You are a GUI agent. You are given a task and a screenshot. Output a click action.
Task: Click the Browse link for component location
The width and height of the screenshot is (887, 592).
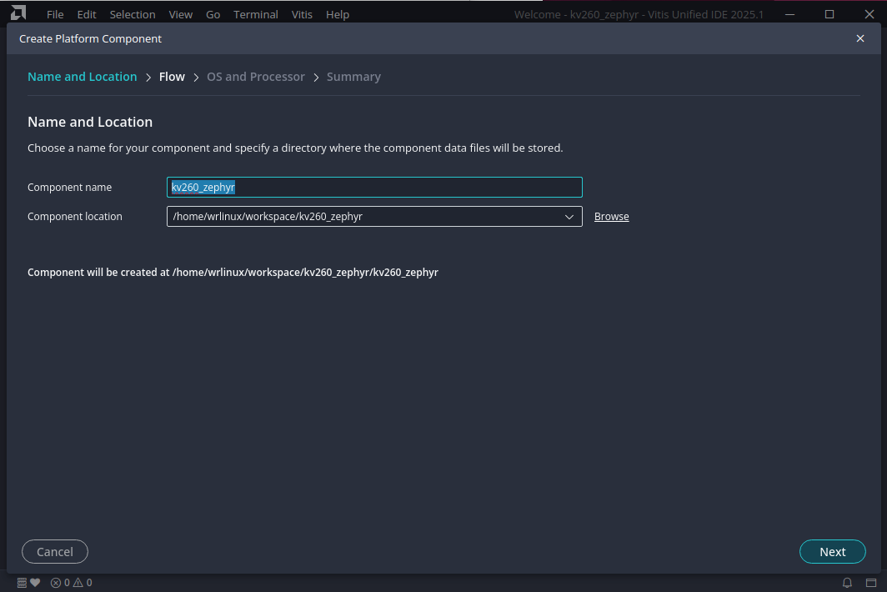611,217
